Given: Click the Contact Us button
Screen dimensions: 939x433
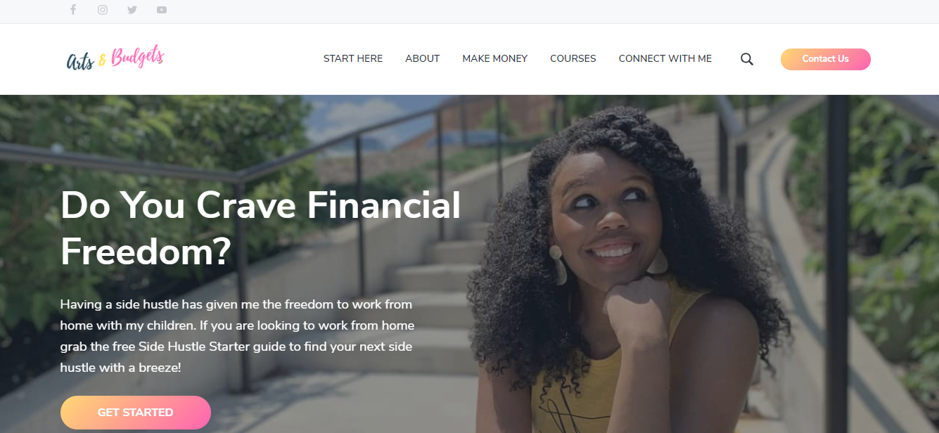Looking at the screenshot, I should 826,59.
